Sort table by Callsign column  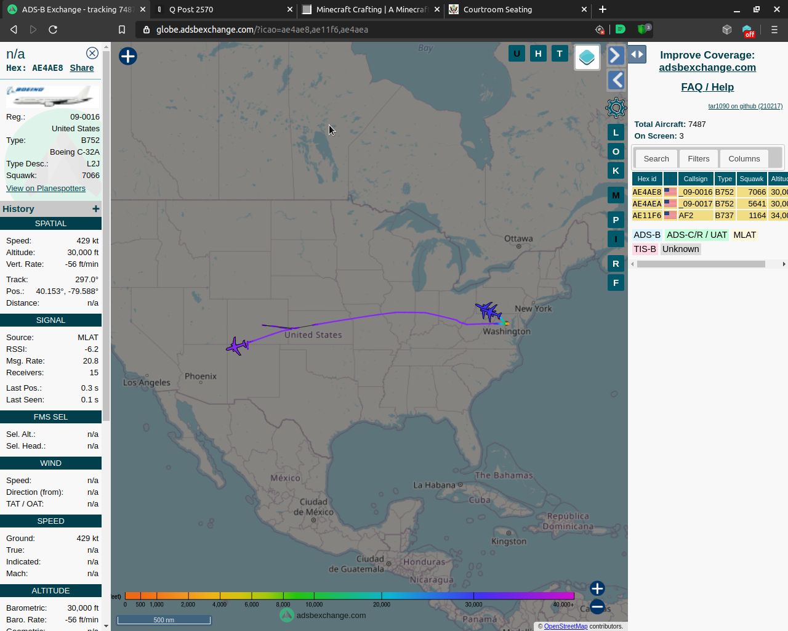(696, 179)
